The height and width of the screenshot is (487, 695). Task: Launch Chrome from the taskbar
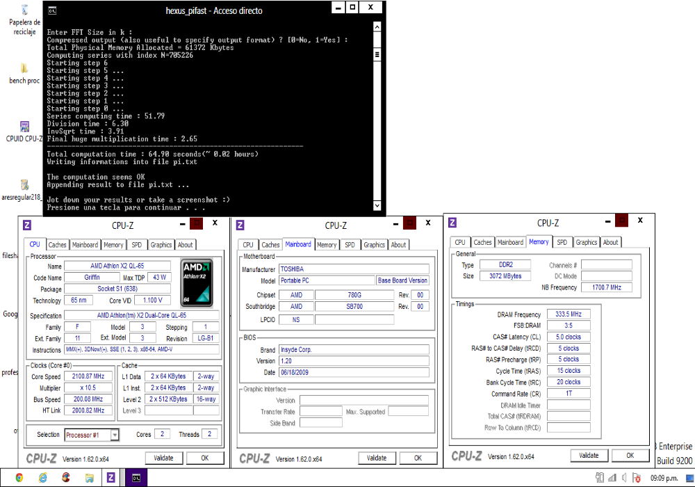pyautogui.click(x=19, y=478)
